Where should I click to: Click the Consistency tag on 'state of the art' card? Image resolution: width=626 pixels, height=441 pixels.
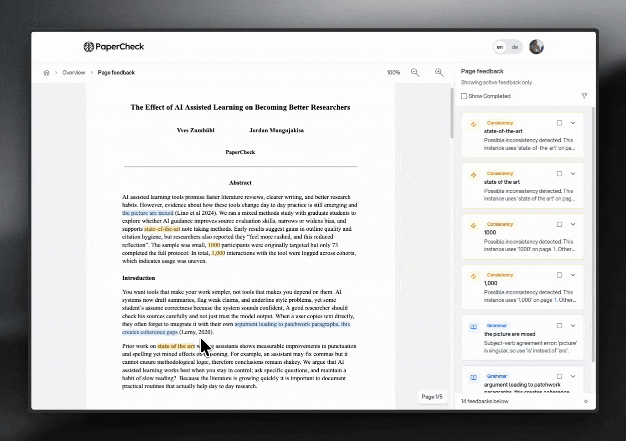coord(500,174)
